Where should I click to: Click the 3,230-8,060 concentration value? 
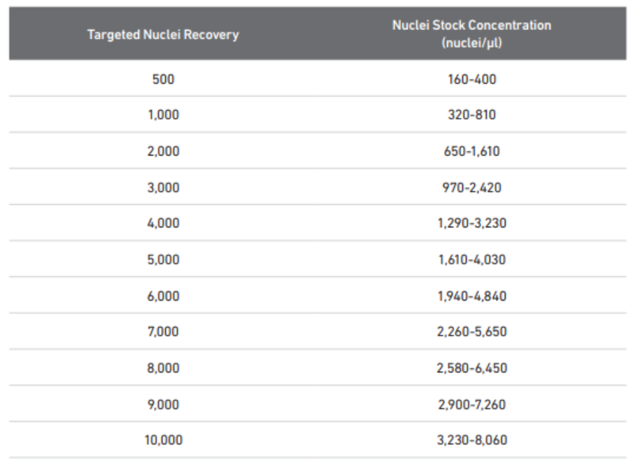pyautogui.click(x=471, y=440)
